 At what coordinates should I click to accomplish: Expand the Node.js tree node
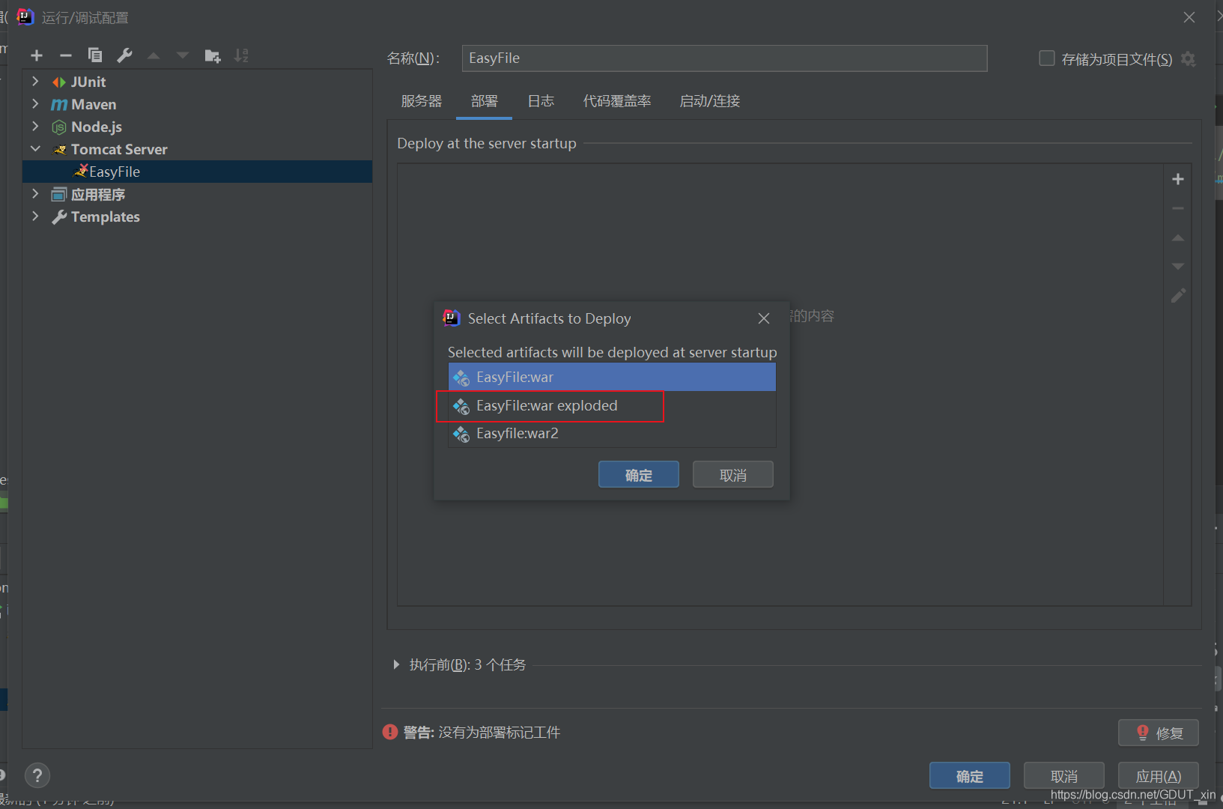(x=35, y=126)
